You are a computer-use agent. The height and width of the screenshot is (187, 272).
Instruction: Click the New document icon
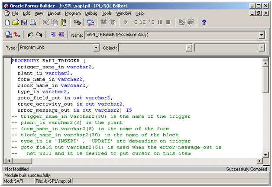(x=7, y=23)
